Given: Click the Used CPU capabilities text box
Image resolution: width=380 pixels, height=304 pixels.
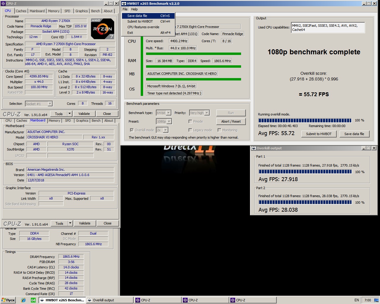Looking at the screenshot, I should (x=328, y=28).
